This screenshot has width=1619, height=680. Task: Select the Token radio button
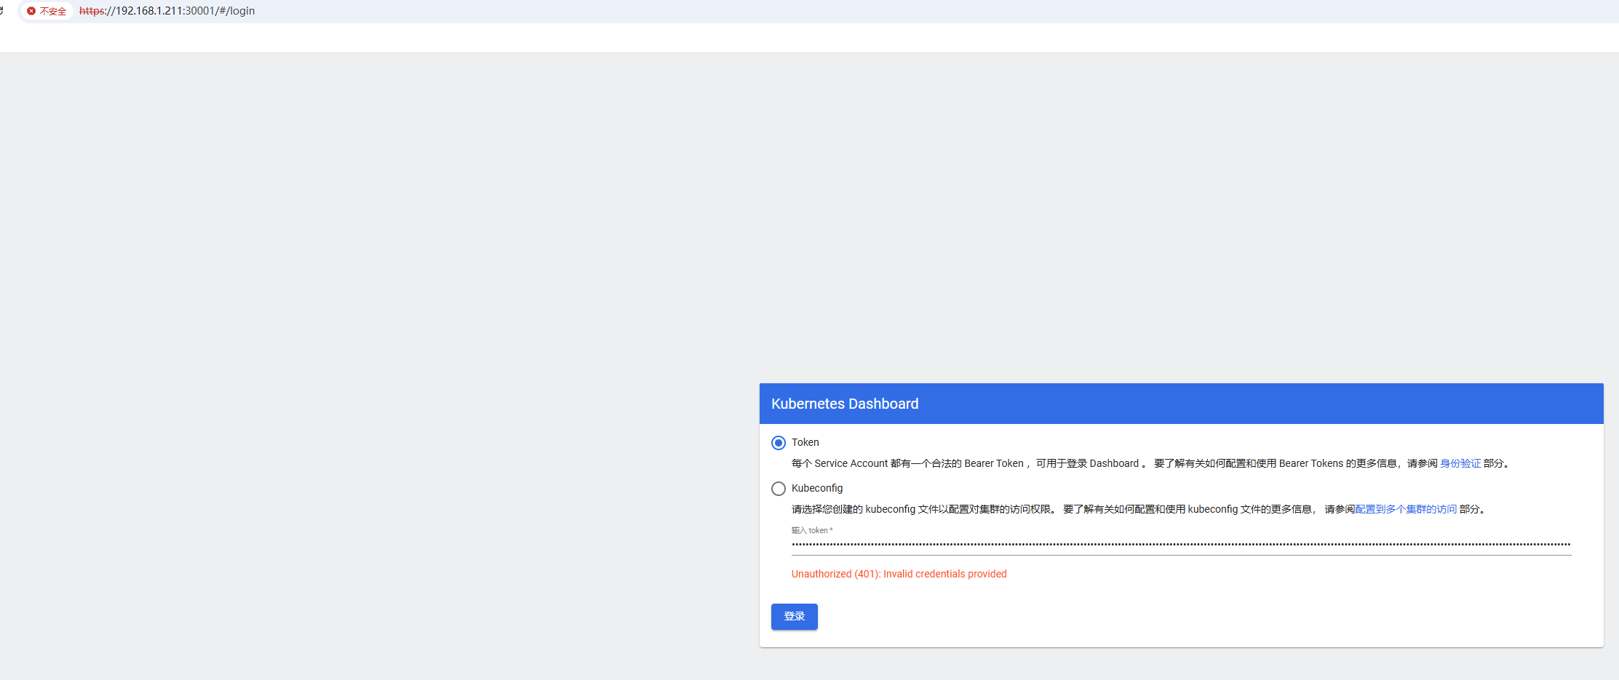pos(779,443)
